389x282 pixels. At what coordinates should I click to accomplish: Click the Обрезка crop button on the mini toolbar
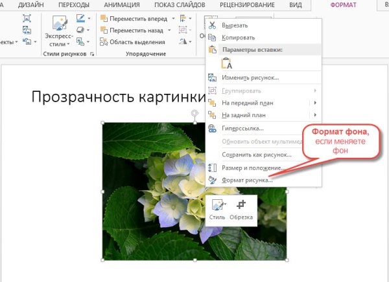click(241, 210)
